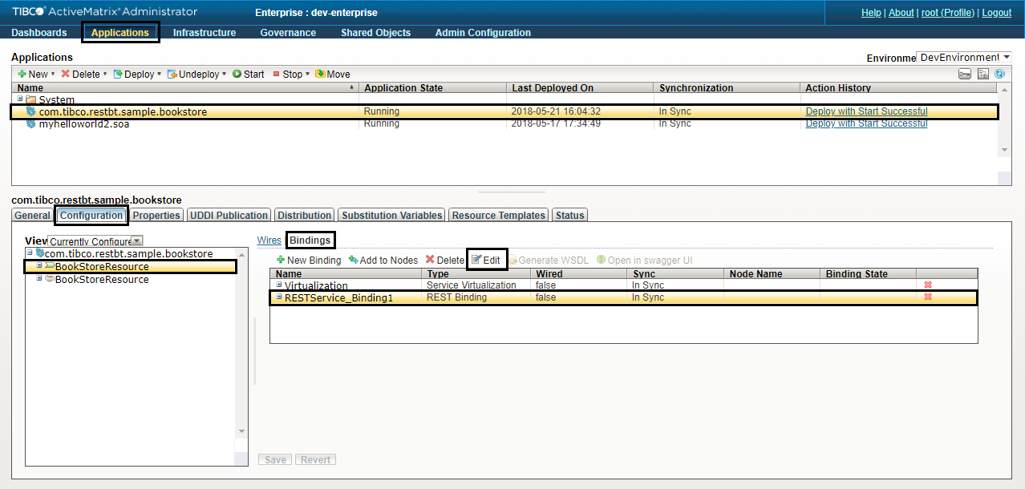The height and width of the screenshot is (489, 1025).
Task: Open the Undeploy dropdown arrow
Action: [x=224, y=74]
